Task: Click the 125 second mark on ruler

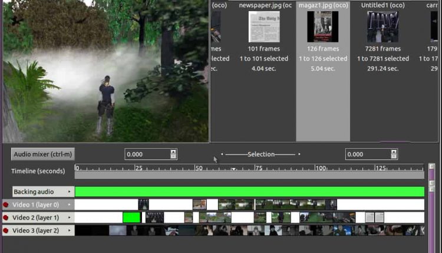Action: (381, 168)
